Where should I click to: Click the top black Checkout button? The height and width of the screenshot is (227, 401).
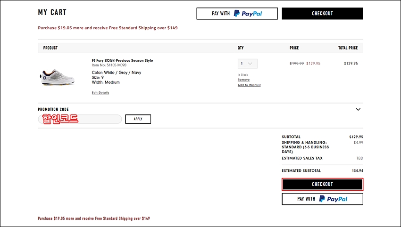coord(323,14)
